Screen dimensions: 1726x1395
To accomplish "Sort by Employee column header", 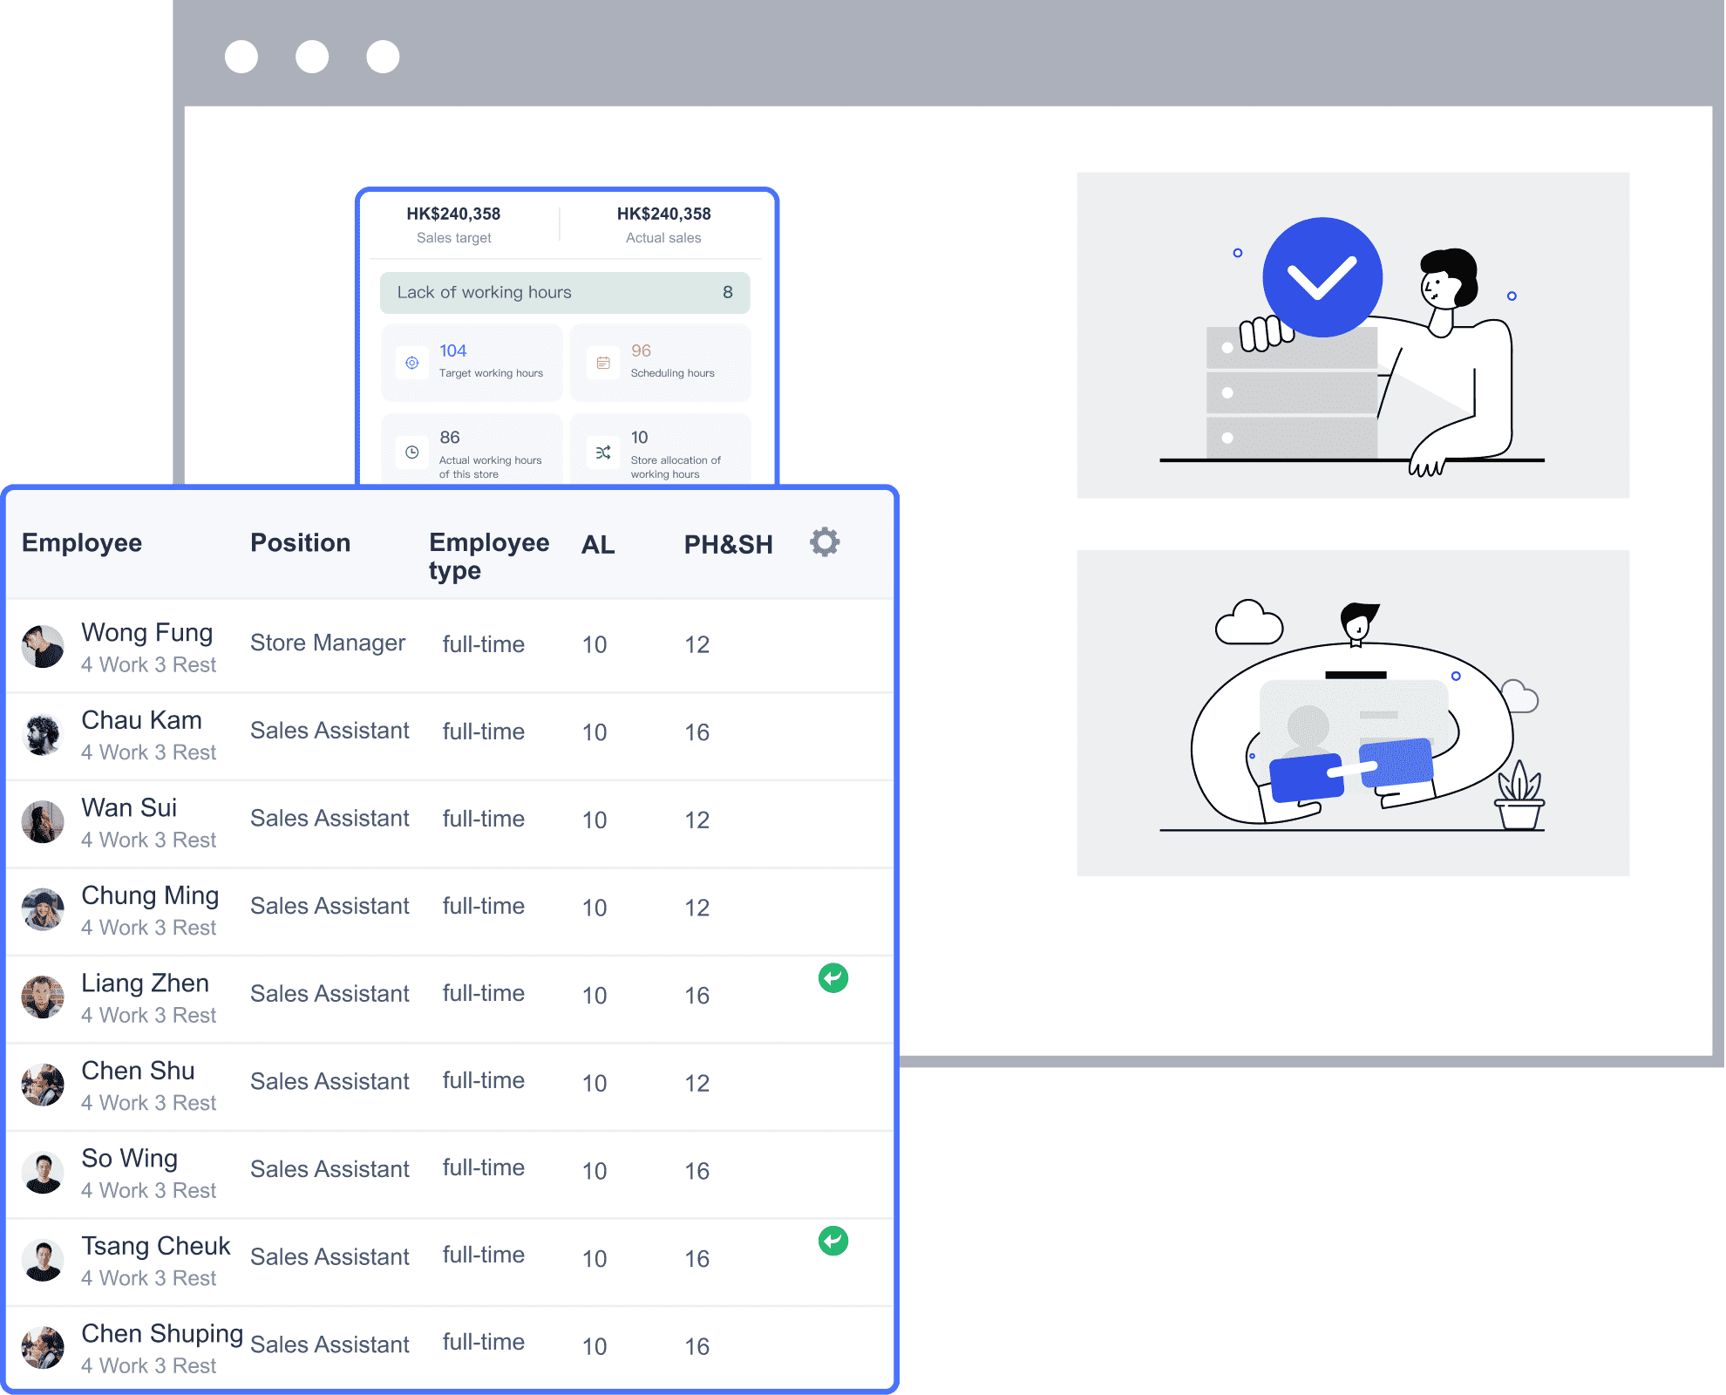I will (82, 543).
